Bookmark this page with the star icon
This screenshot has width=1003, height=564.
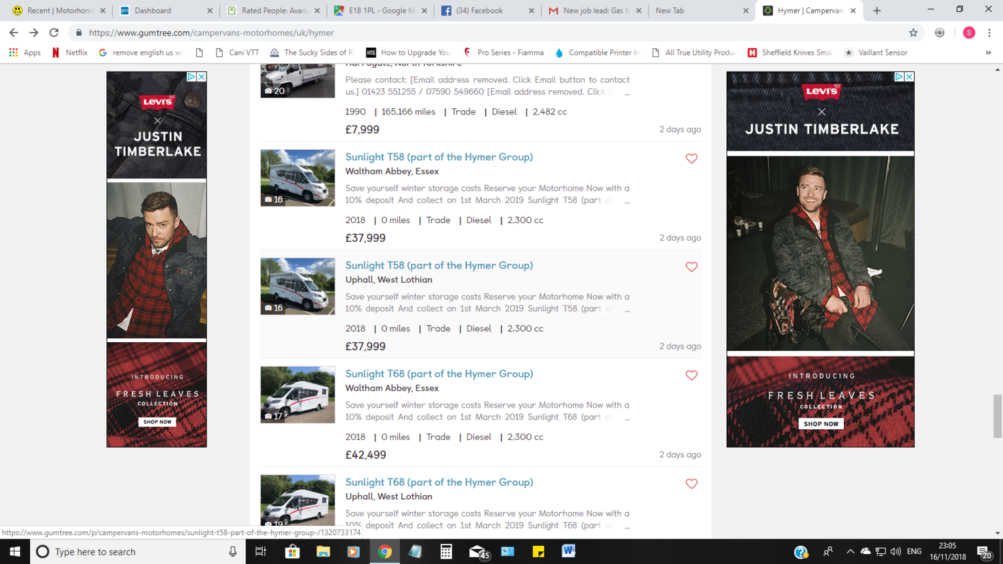click(913, 32)
